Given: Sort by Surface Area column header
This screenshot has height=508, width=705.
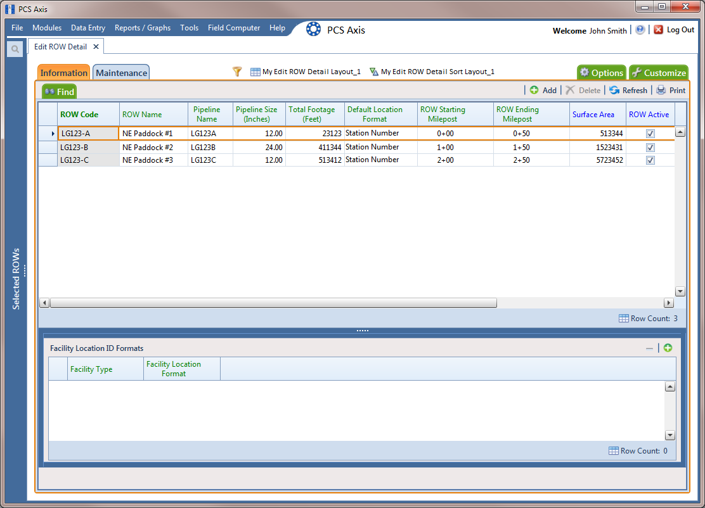Looking at the screenshot, I should (598, 115).
